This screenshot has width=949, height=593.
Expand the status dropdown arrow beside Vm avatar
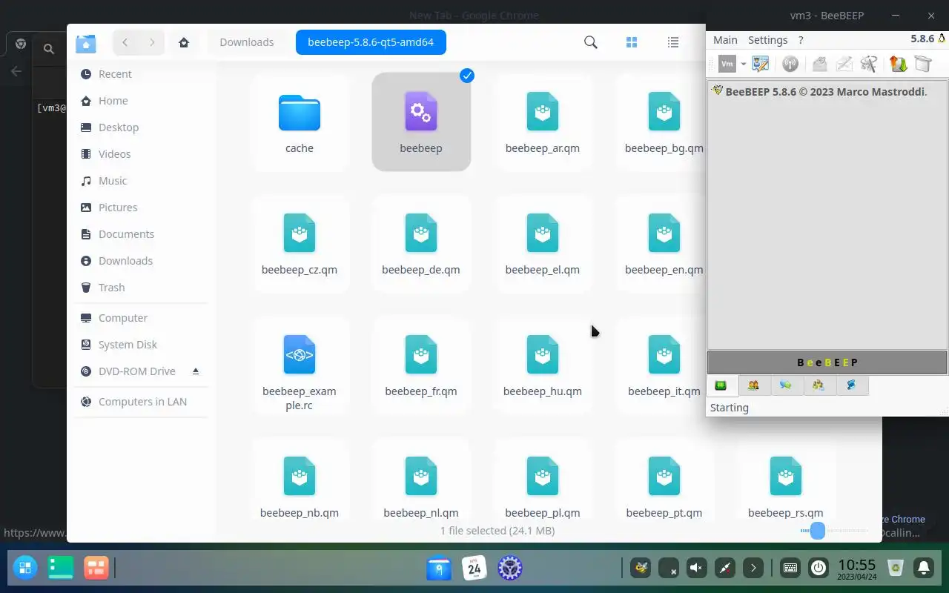point(743,64)
